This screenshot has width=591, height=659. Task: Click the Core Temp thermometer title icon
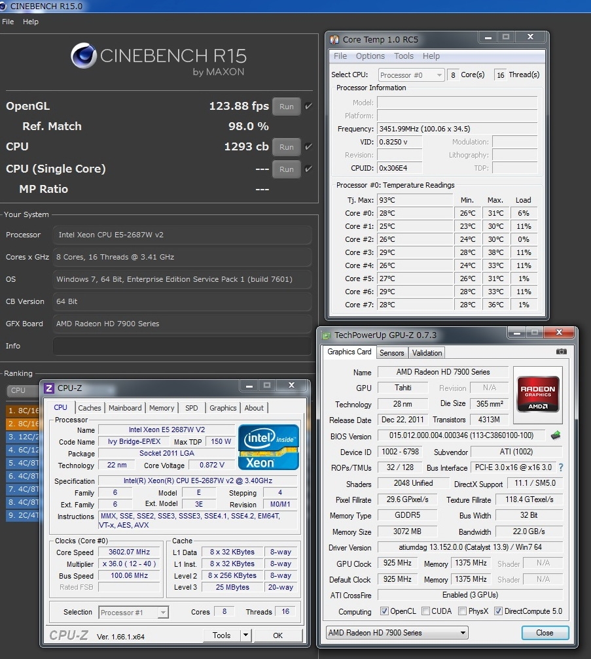[334, 39]
